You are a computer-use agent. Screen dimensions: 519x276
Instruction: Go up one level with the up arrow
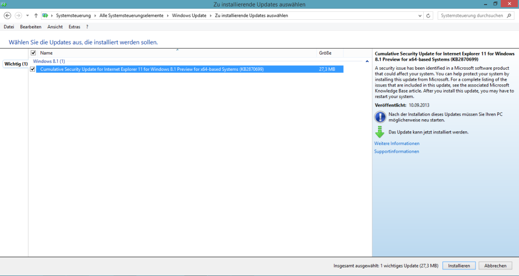(36, 16)
